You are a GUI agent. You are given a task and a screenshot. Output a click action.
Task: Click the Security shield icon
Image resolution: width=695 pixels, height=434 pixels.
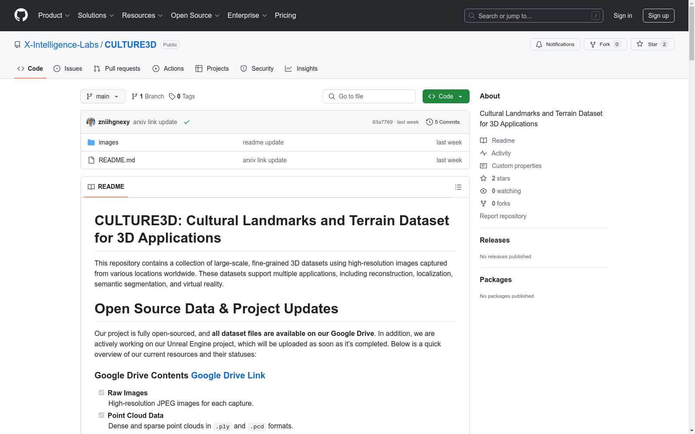(244, 69)
